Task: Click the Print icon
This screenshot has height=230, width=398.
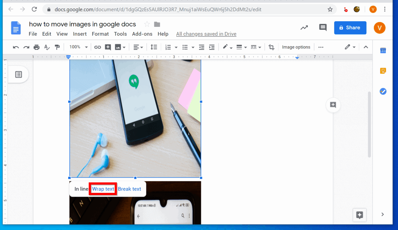Action: 36,47
